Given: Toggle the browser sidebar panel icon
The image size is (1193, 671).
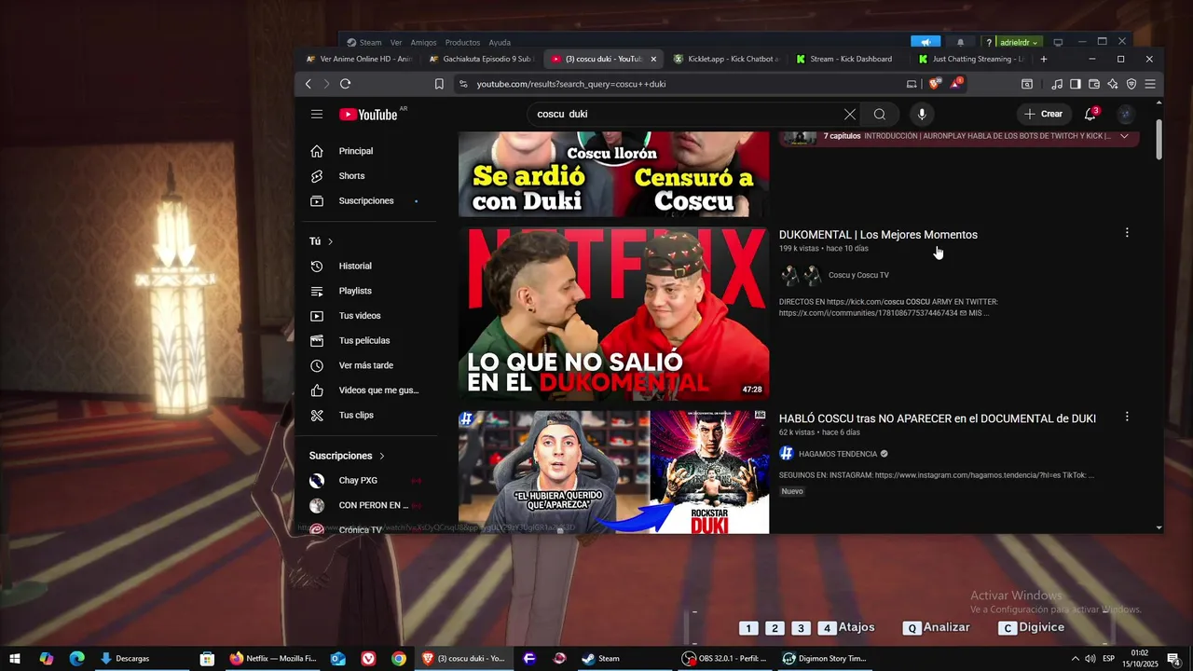Looking at the screenshot, I should 1075,84.
